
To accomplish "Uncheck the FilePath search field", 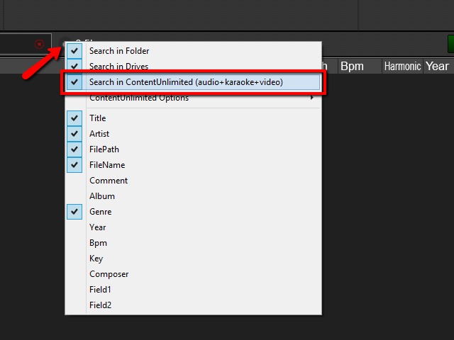I will coord(193,149).
